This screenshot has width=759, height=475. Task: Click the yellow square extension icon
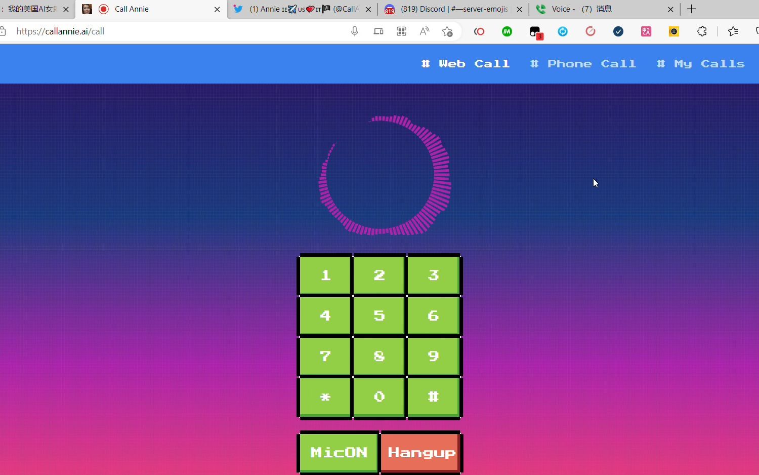[x=674, y=31]
